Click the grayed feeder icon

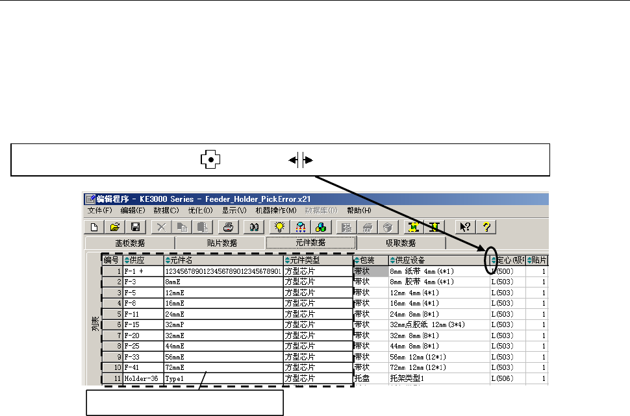(x=367, y=227)
